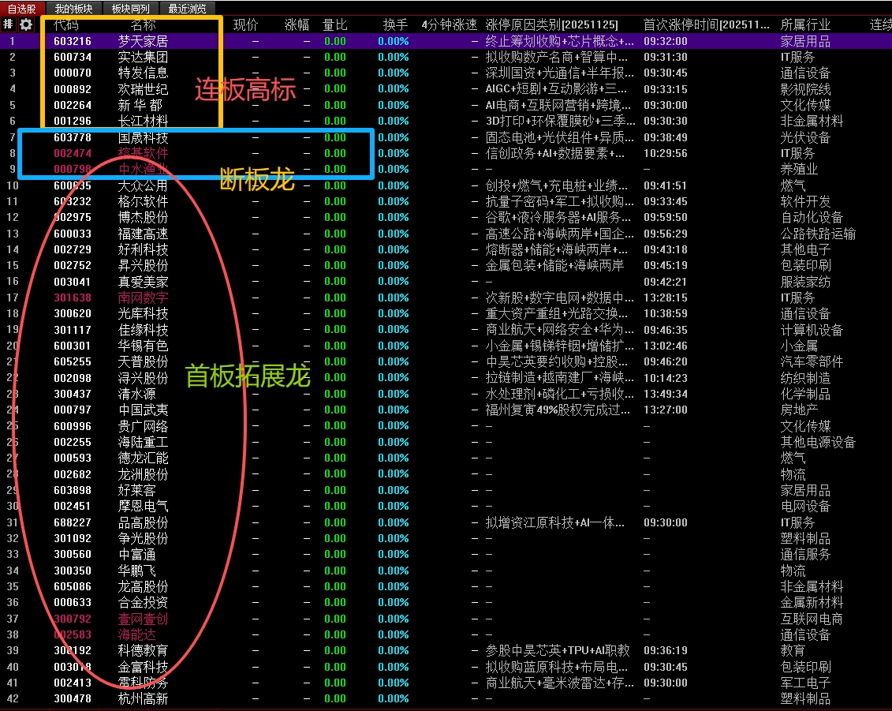Open the 板块同列 tab
The width and height of the screenshot is (892, 711).
(130, 9)
